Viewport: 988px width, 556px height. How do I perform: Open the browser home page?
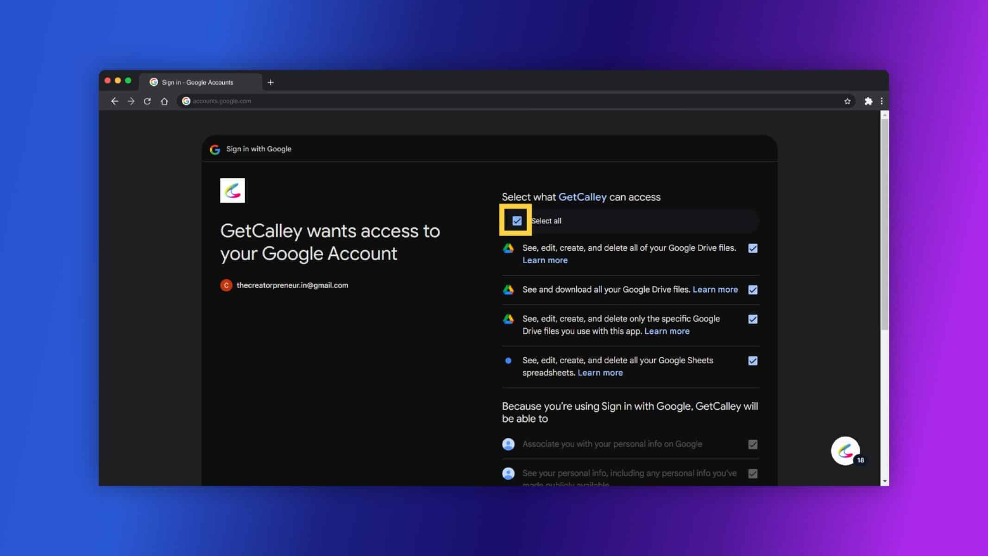(164, 101)
